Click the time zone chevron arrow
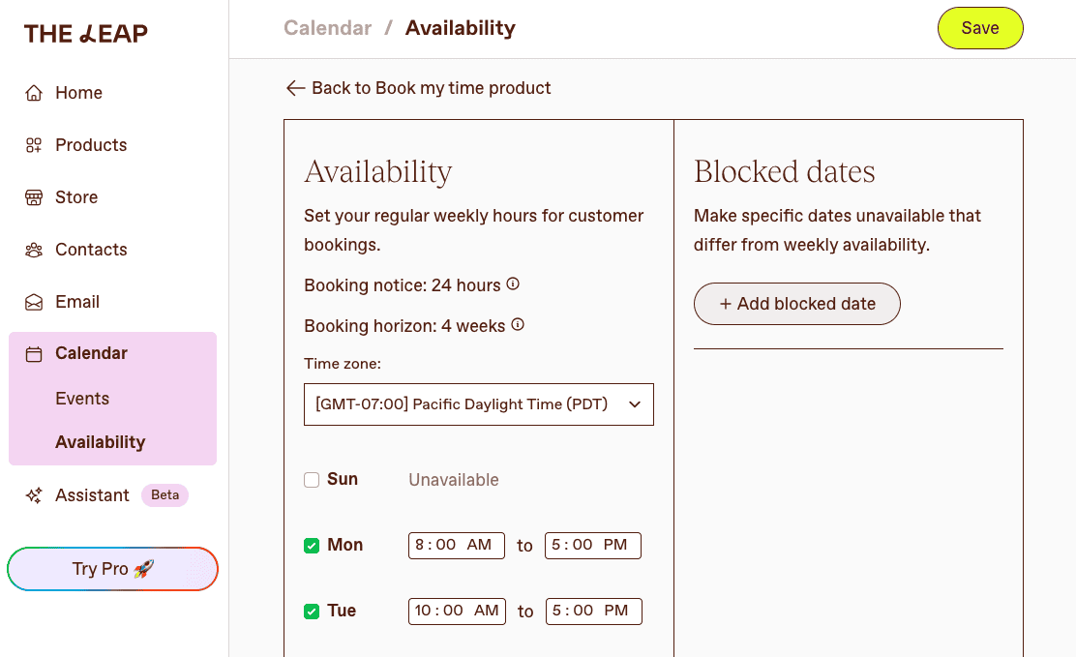The image size is (1076, 657). coord(635,404)
